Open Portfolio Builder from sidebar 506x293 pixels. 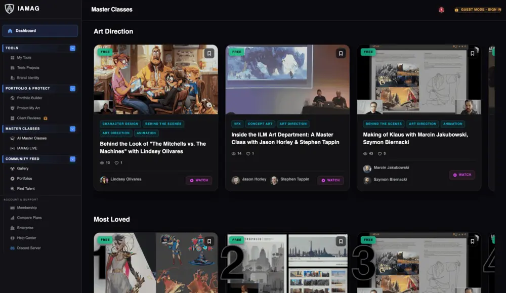[29, 98]
